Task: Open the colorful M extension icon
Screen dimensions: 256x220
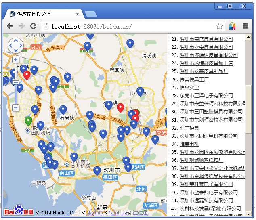Action: 232,26
